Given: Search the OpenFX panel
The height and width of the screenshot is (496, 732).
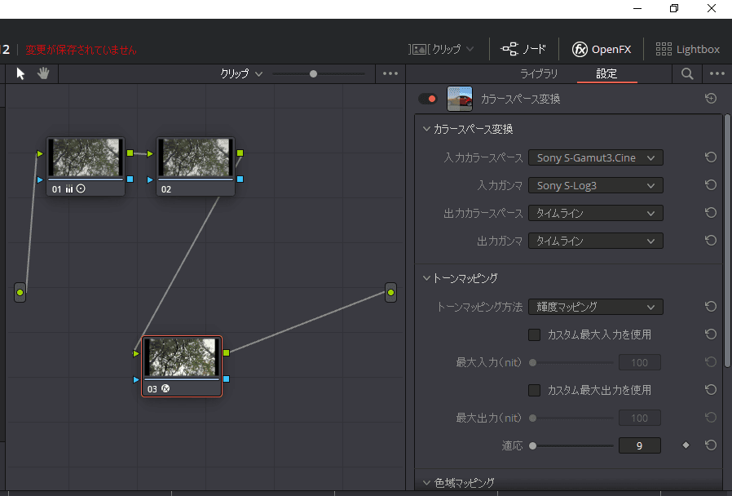Looking at the screenshot, I should (x=687, y=73).
